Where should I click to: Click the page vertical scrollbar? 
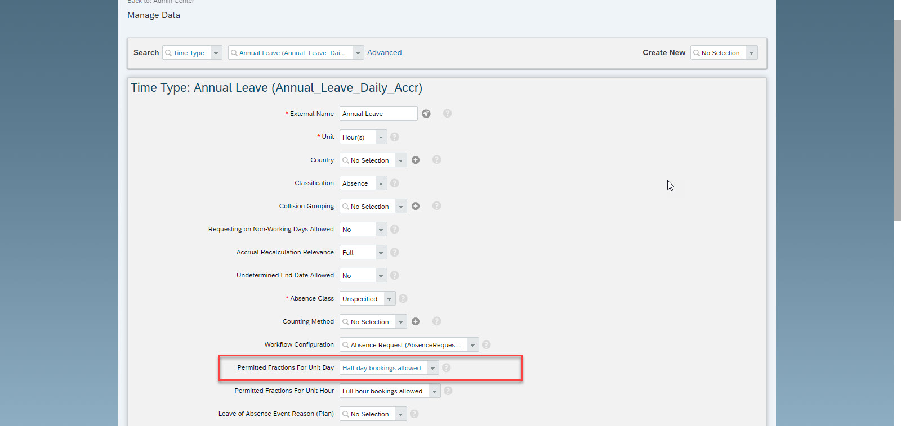click(898, 120)
